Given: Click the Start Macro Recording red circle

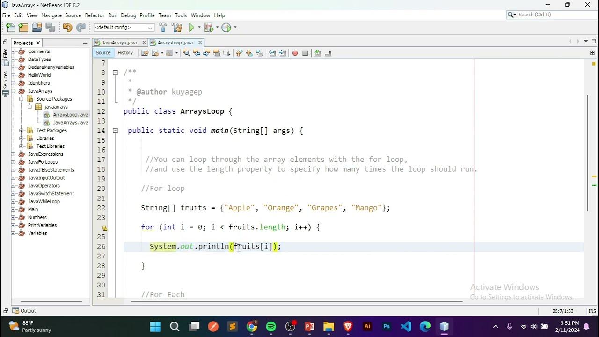Looking at the screenshot, I should 295,53.
